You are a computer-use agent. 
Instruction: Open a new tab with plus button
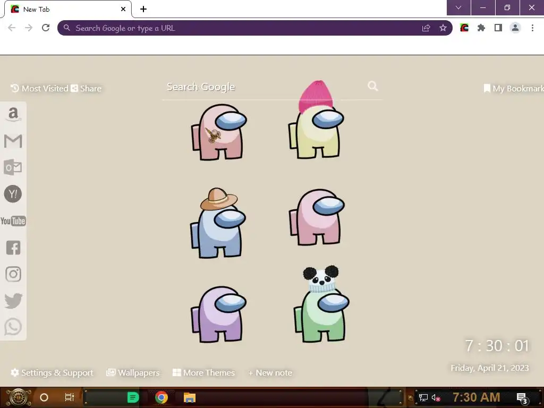(x=143, y=9)
